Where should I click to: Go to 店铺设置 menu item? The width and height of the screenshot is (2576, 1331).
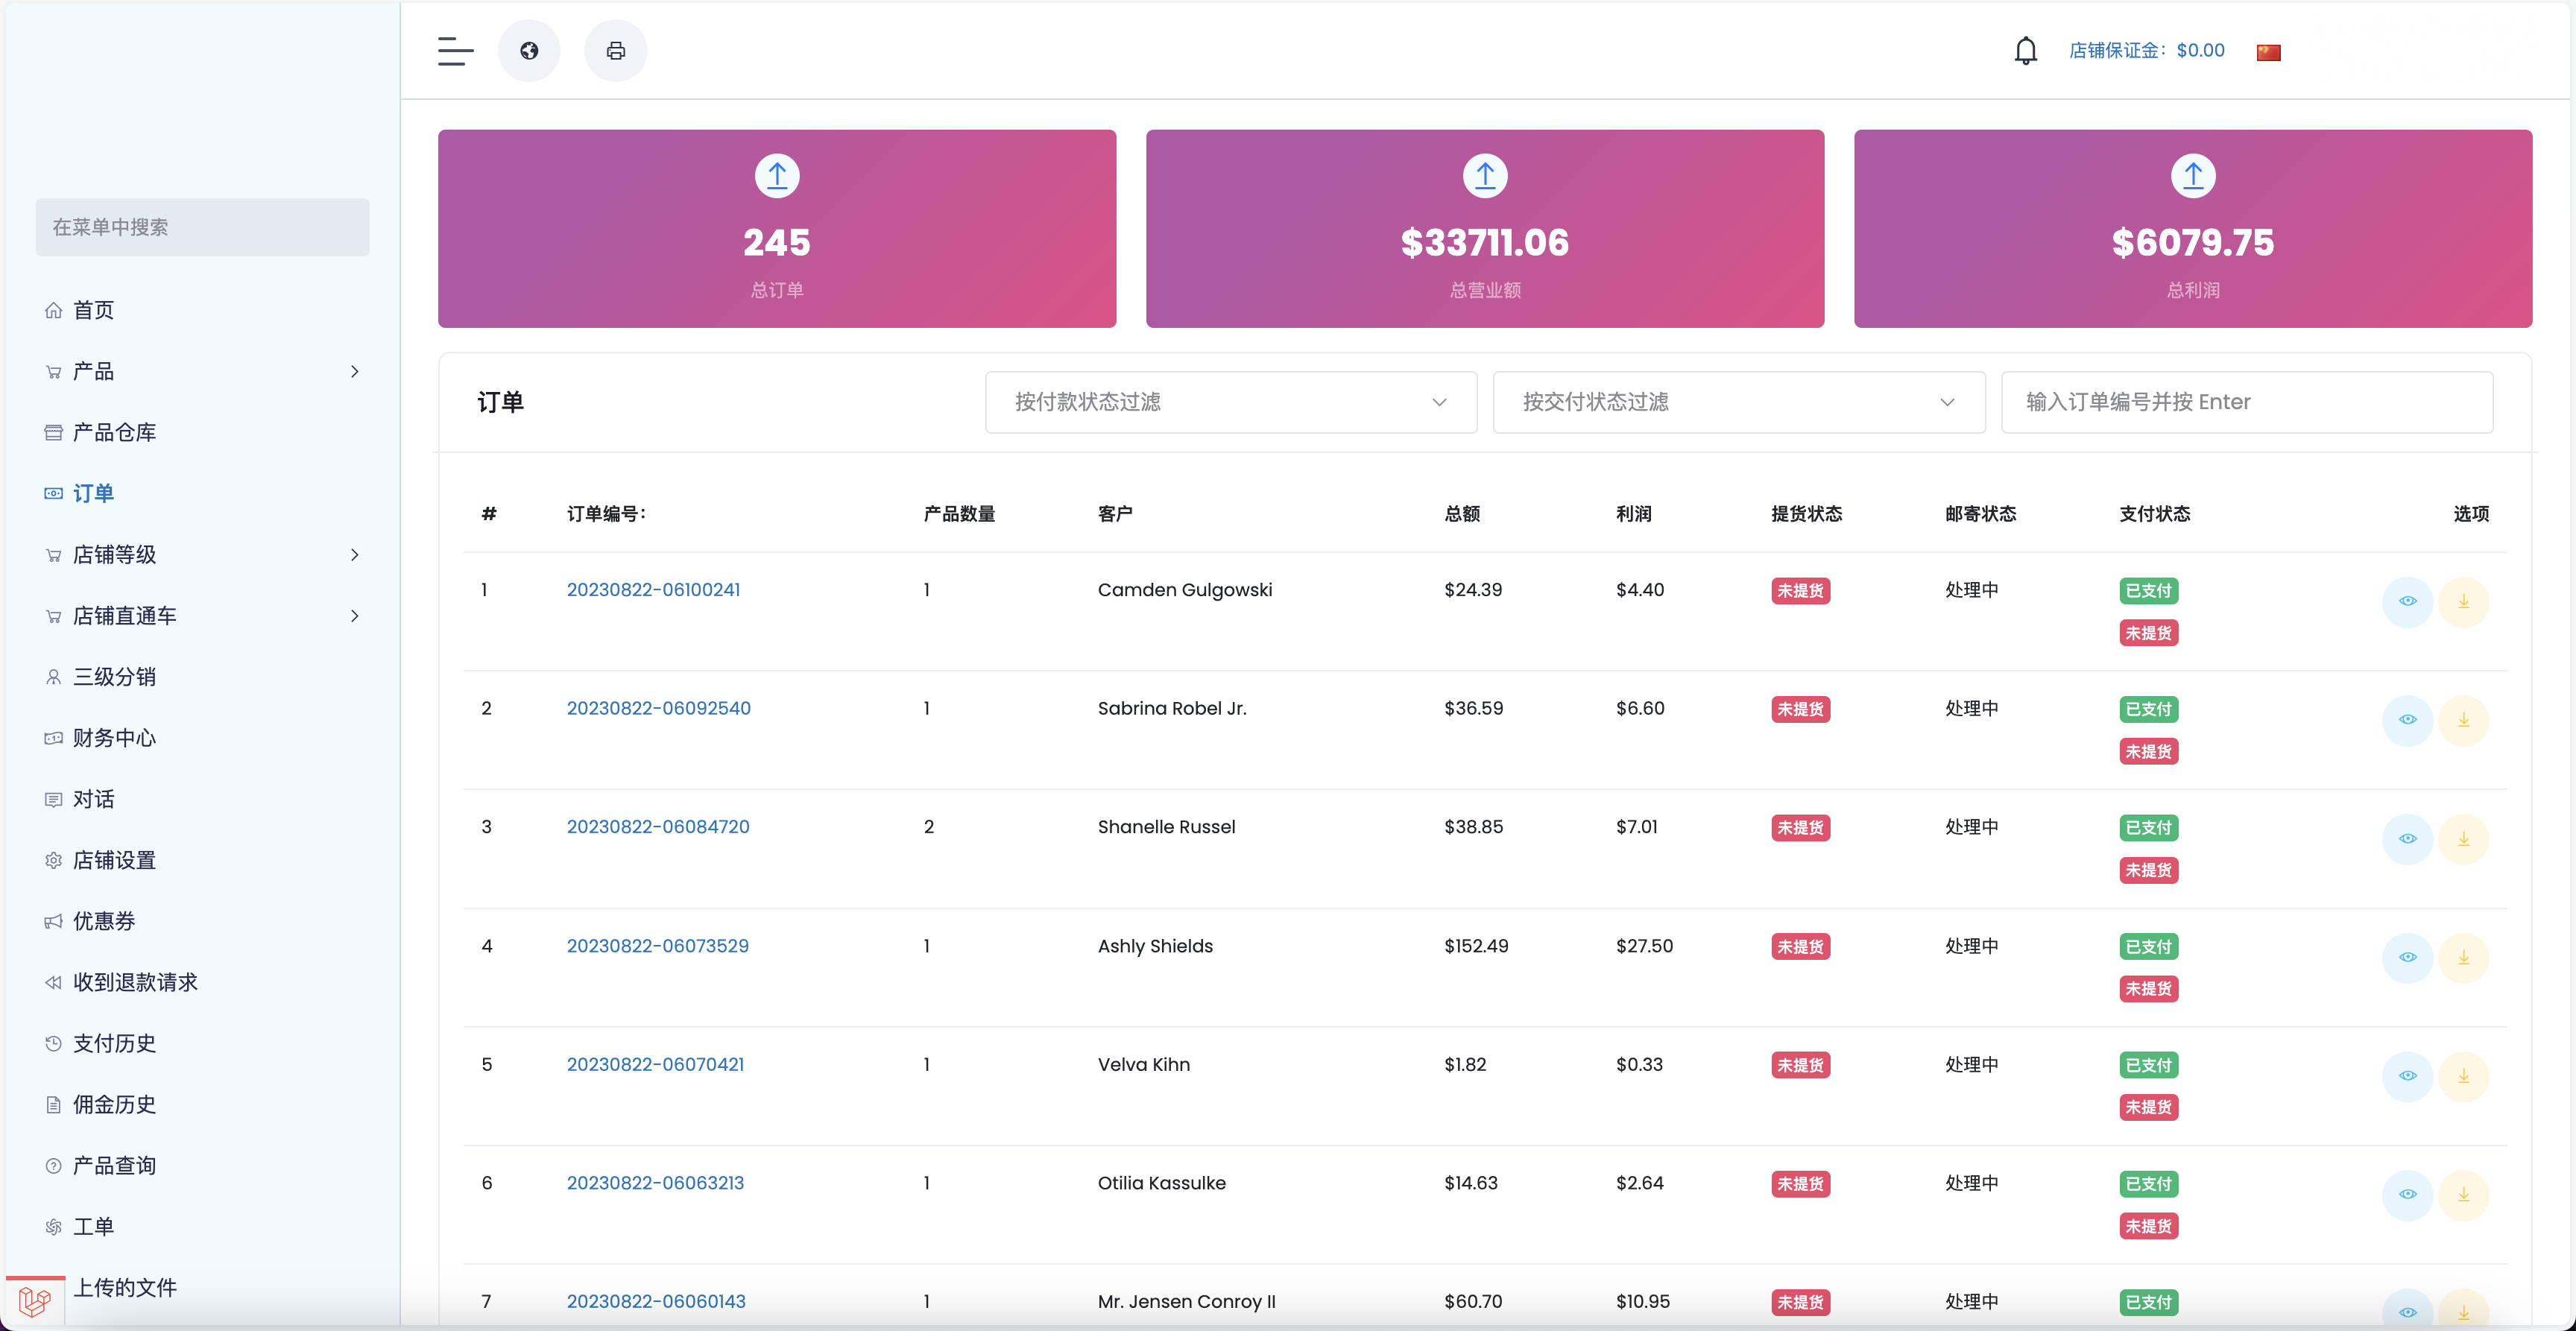114,860
